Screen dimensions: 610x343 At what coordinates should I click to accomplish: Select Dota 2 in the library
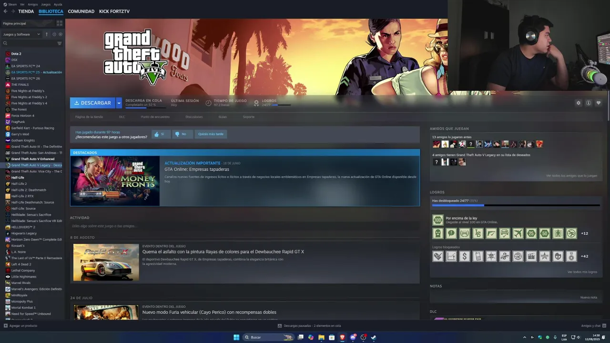[16, 54]
